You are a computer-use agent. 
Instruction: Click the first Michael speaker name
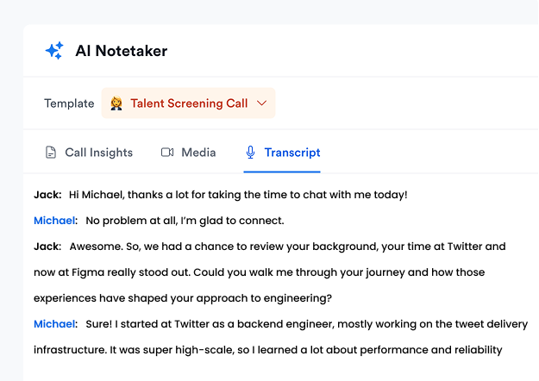point(54,221)
